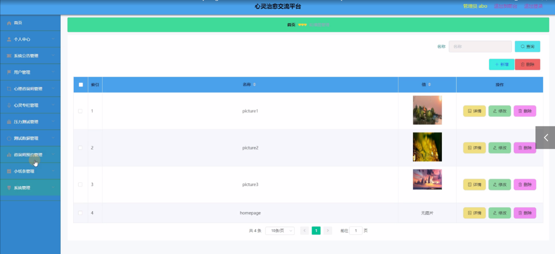Click the power icon beside 测试数据管理
Screen dimensions: 555x254
pyautogui.click(x=9, y=138)
